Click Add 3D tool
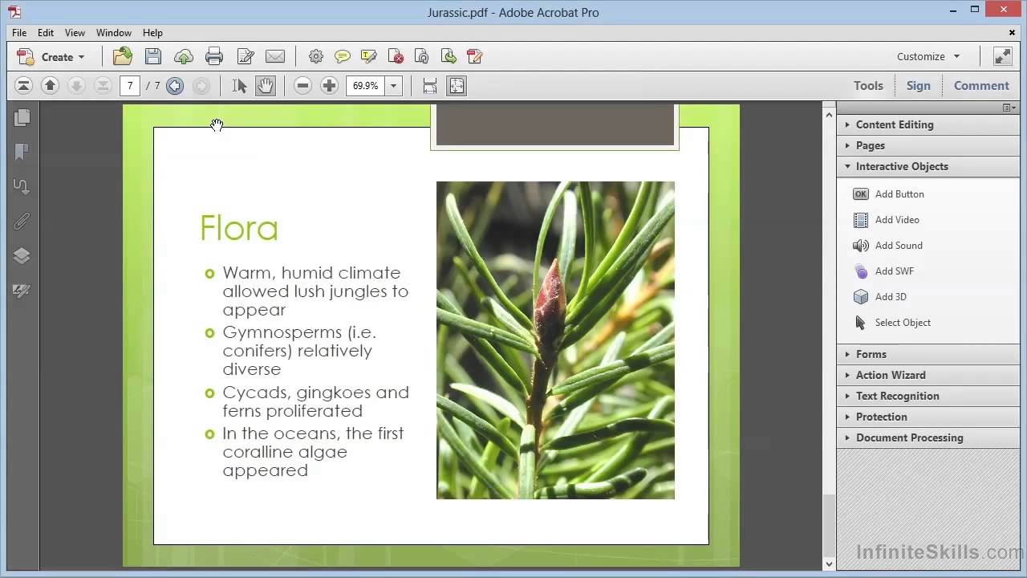Screen dimensions: 1027x578 880,297
